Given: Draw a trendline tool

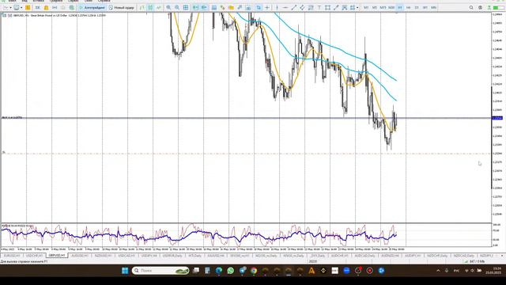Looking at the screenshot, I should (293, 7).
